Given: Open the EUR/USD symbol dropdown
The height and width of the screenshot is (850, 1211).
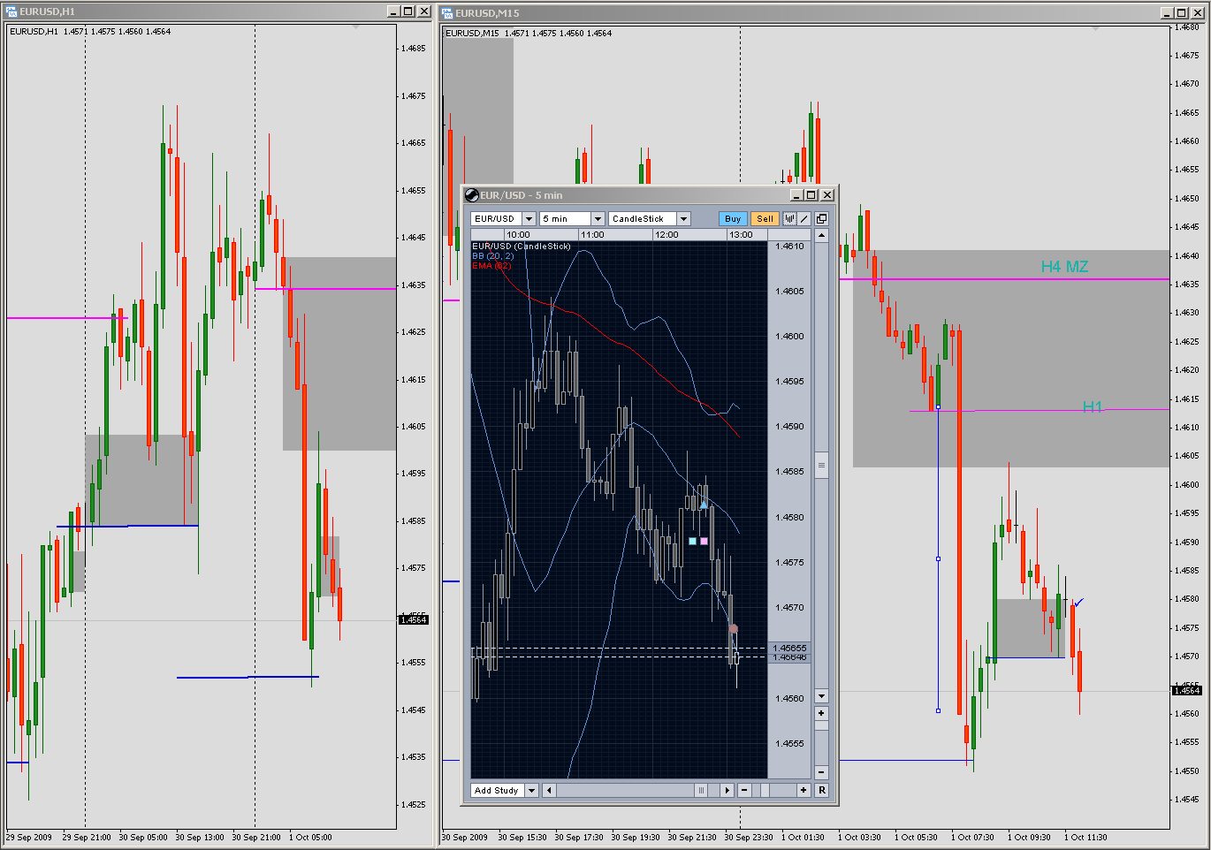Looking at the screenshot, I should click(528, 218).
